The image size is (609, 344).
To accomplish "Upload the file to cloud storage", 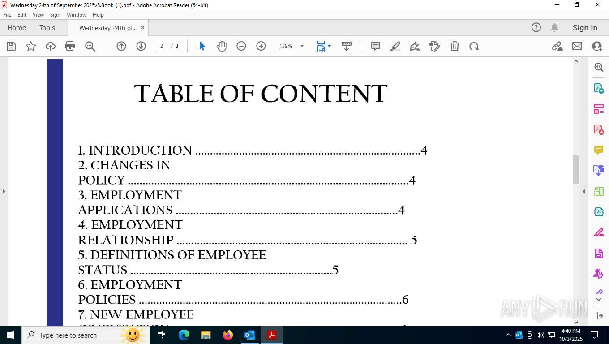I will (x=51, y=46).
